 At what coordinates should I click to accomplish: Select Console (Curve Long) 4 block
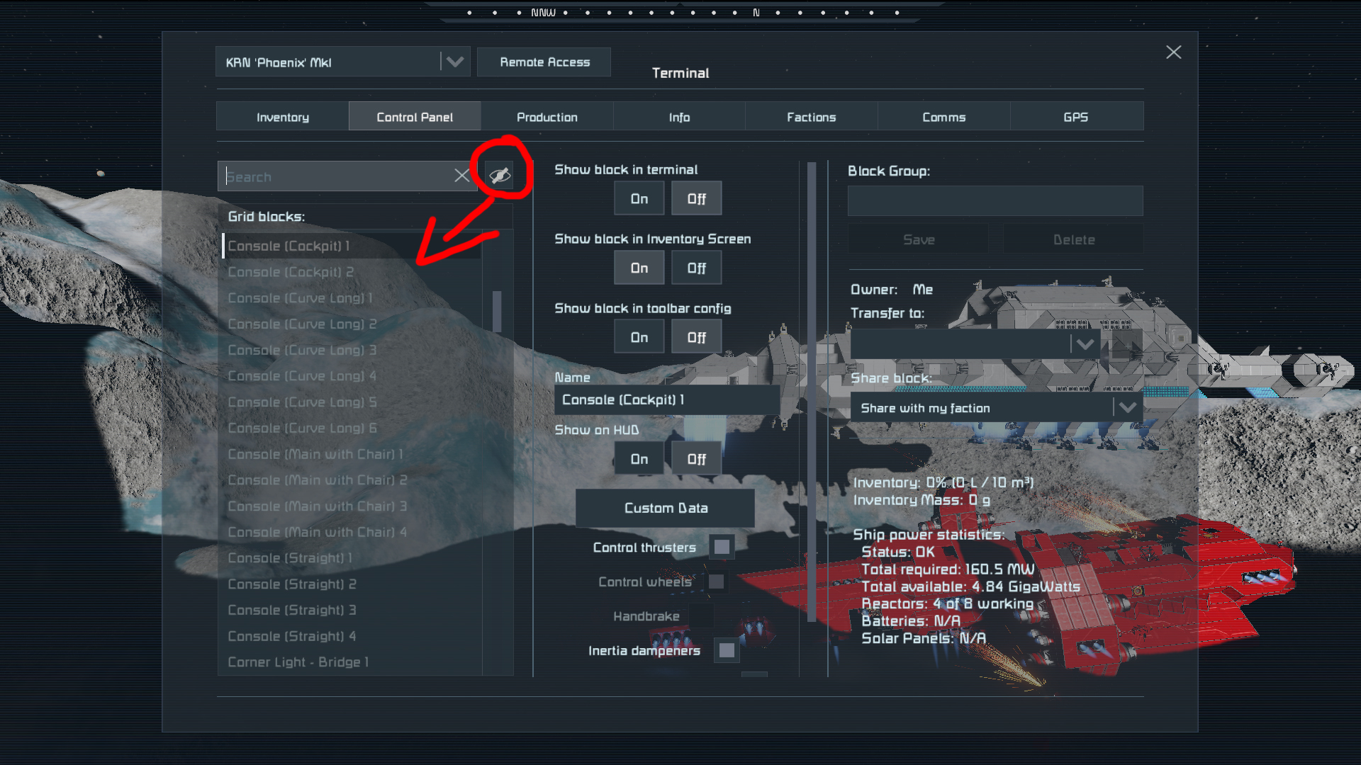(x=352, y=376)
